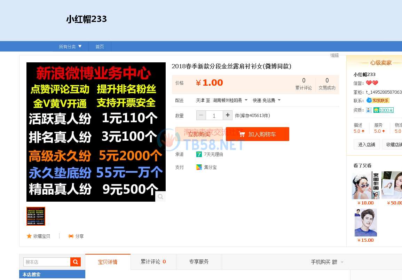
Task: Switch to the 累计评论 tab
Action: (x=153, y=262)
